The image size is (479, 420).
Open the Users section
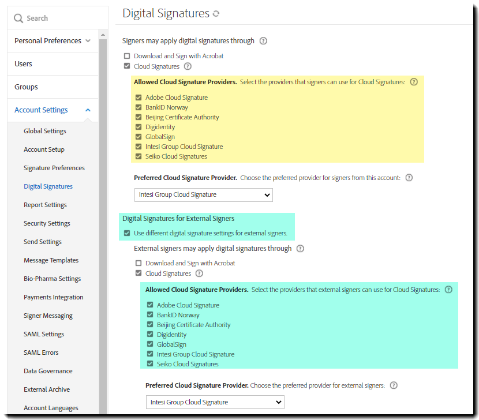pos(23,64)
